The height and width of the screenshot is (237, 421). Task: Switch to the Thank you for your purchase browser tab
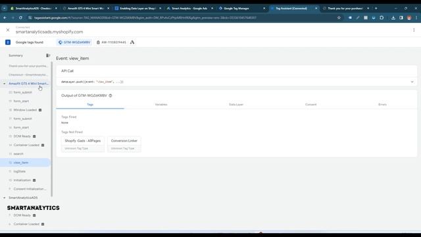click(x=346, y=9)
